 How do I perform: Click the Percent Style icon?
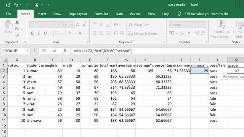[182, 33]
